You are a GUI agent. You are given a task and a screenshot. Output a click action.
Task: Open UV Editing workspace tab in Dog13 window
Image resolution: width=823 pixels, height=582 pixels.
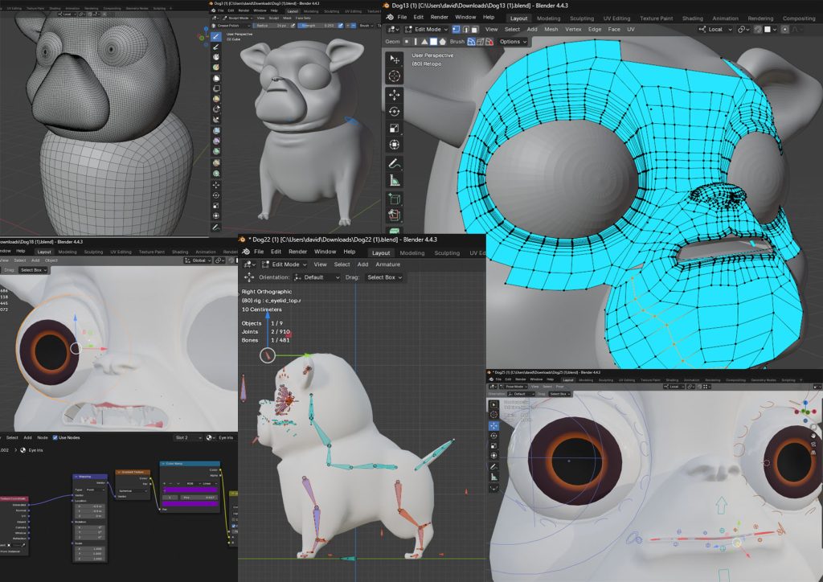tap(616, 18)
